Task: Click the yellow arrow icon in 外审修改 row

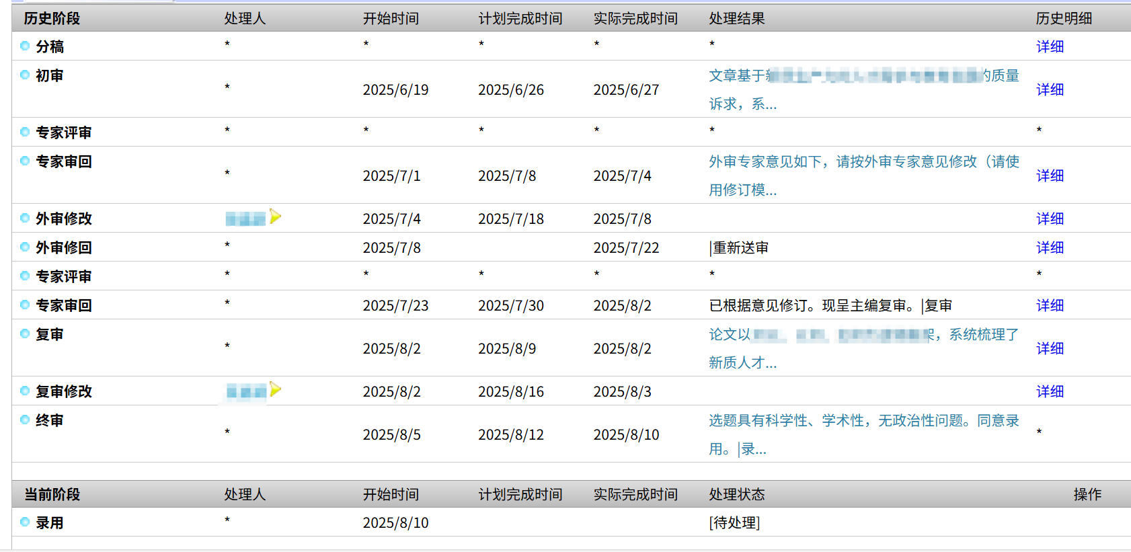Action: [x=275, y=216]
